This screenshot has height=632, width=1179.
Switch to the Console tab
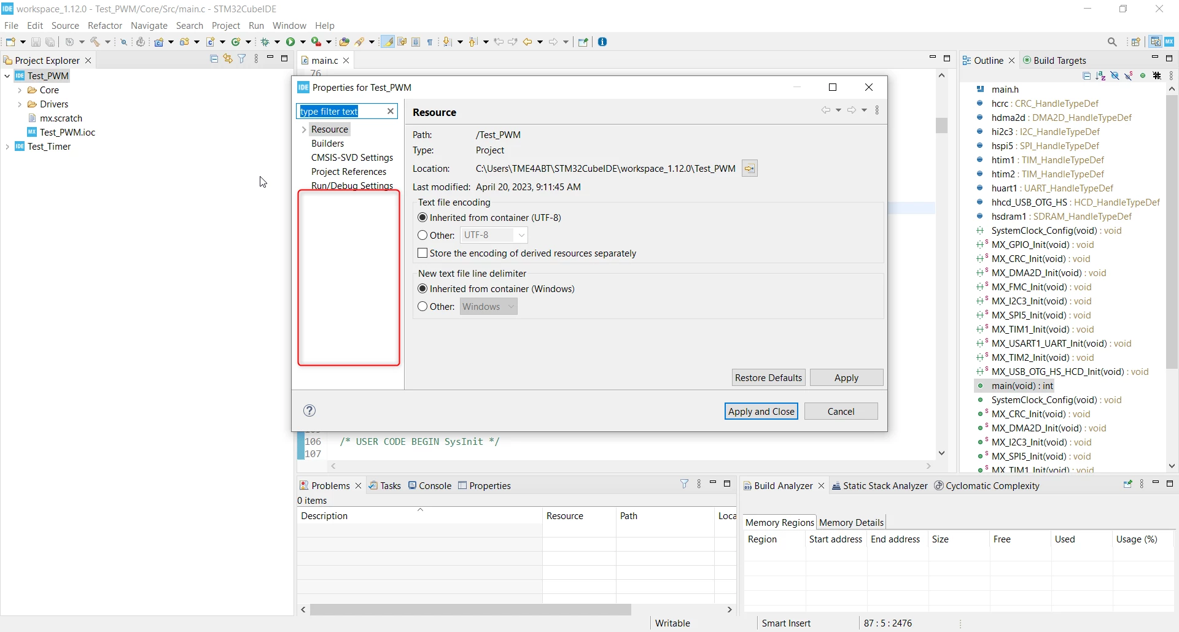(430, 485)
